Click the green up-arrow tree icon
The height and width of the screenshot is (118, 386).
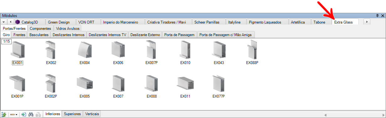click(4, 114)
